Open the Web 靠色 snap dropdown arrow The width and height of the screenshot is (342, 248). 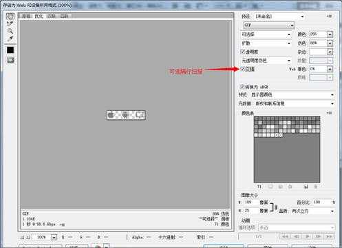tap(330, 69)
